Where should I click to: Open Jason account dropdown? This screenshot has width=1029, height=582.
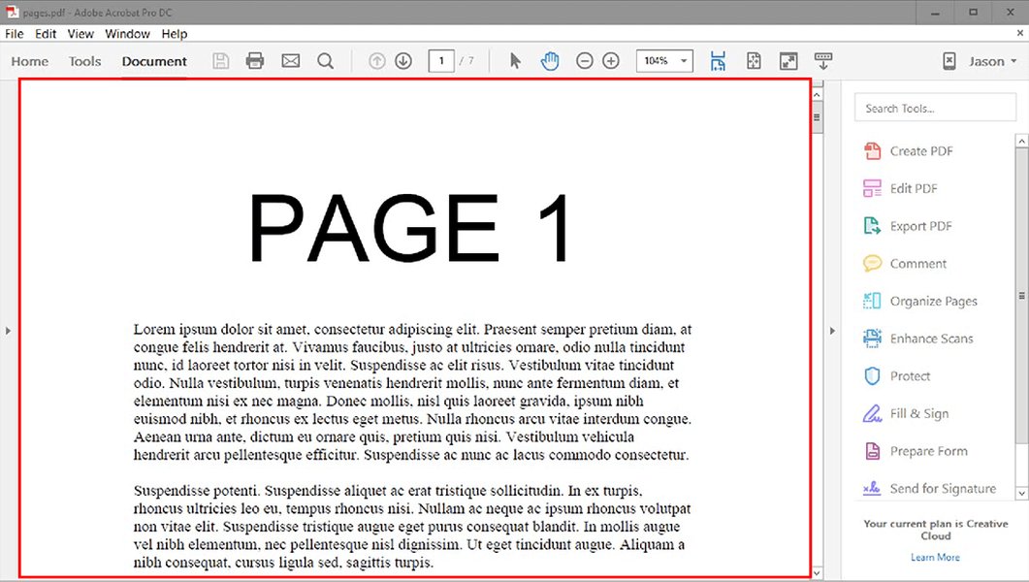point(993,61)
